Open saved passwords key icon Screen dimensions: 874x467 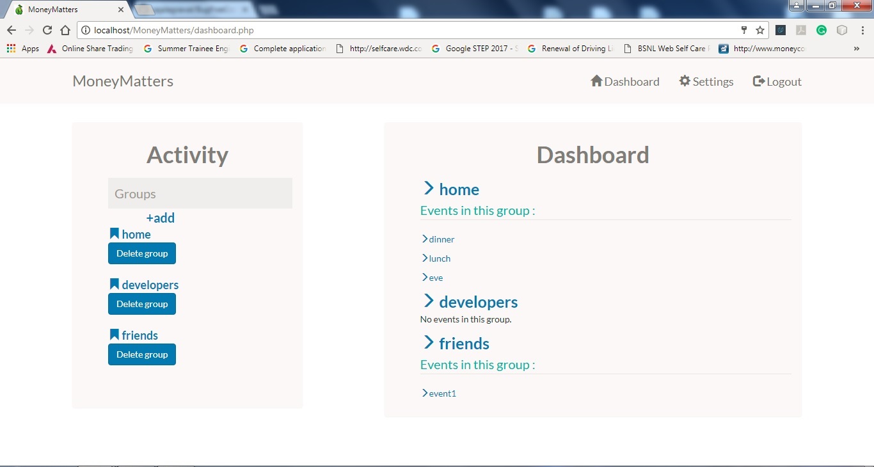744,30
